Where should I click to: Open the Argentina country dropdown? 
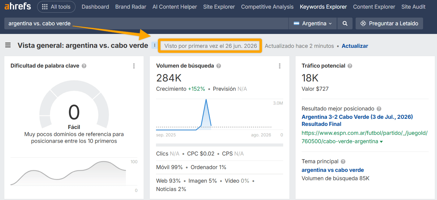313,23
